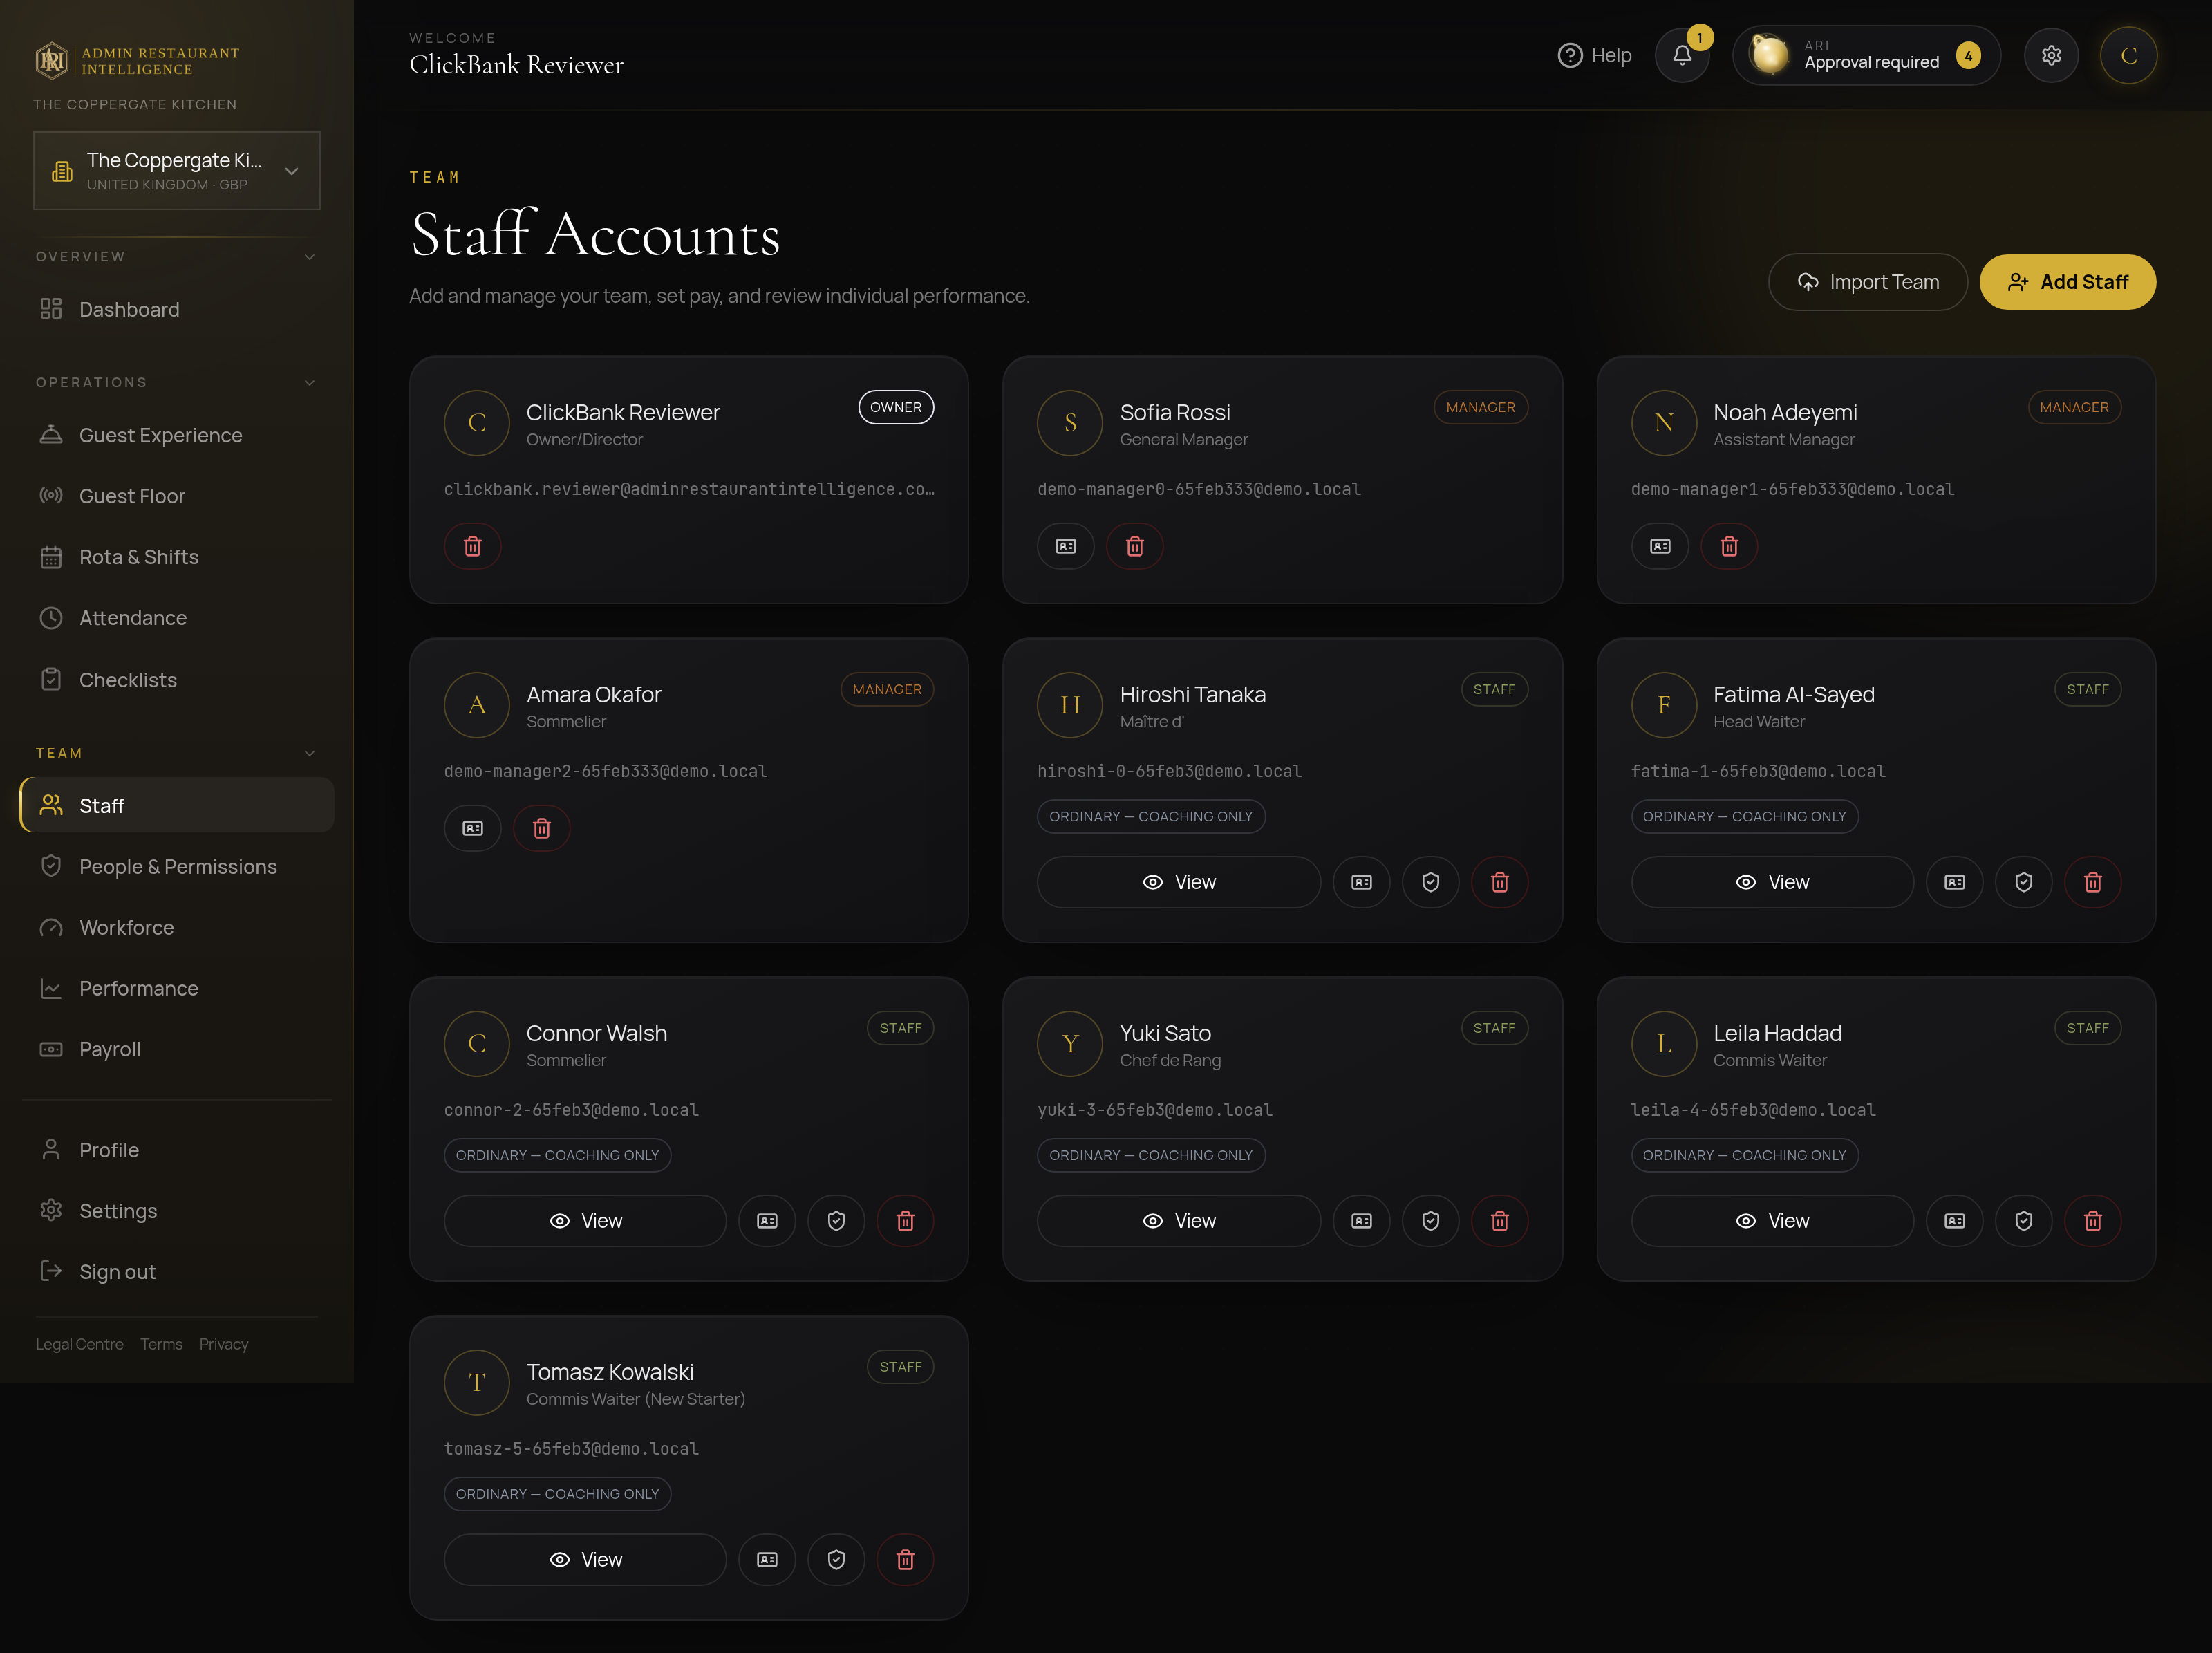This screenshot has height=1653, width=2212.
Task: Click Tomasz Kowalski's shield icon
Action: coord(836,1560)
